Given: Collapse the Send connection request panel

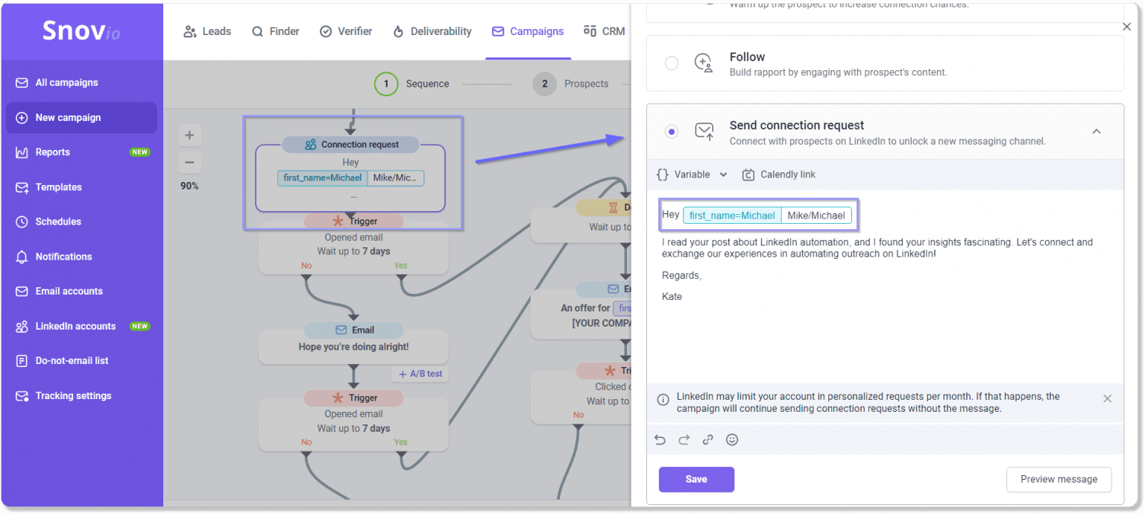Looking at the screenshot, I should click(1096, 130).
